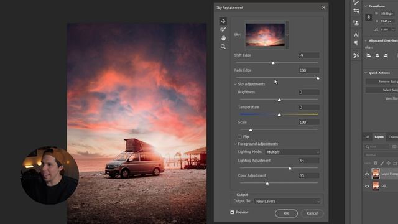Click the align right edges icon
This screenshot has width=398, height=224.
(x=386, y=55)
